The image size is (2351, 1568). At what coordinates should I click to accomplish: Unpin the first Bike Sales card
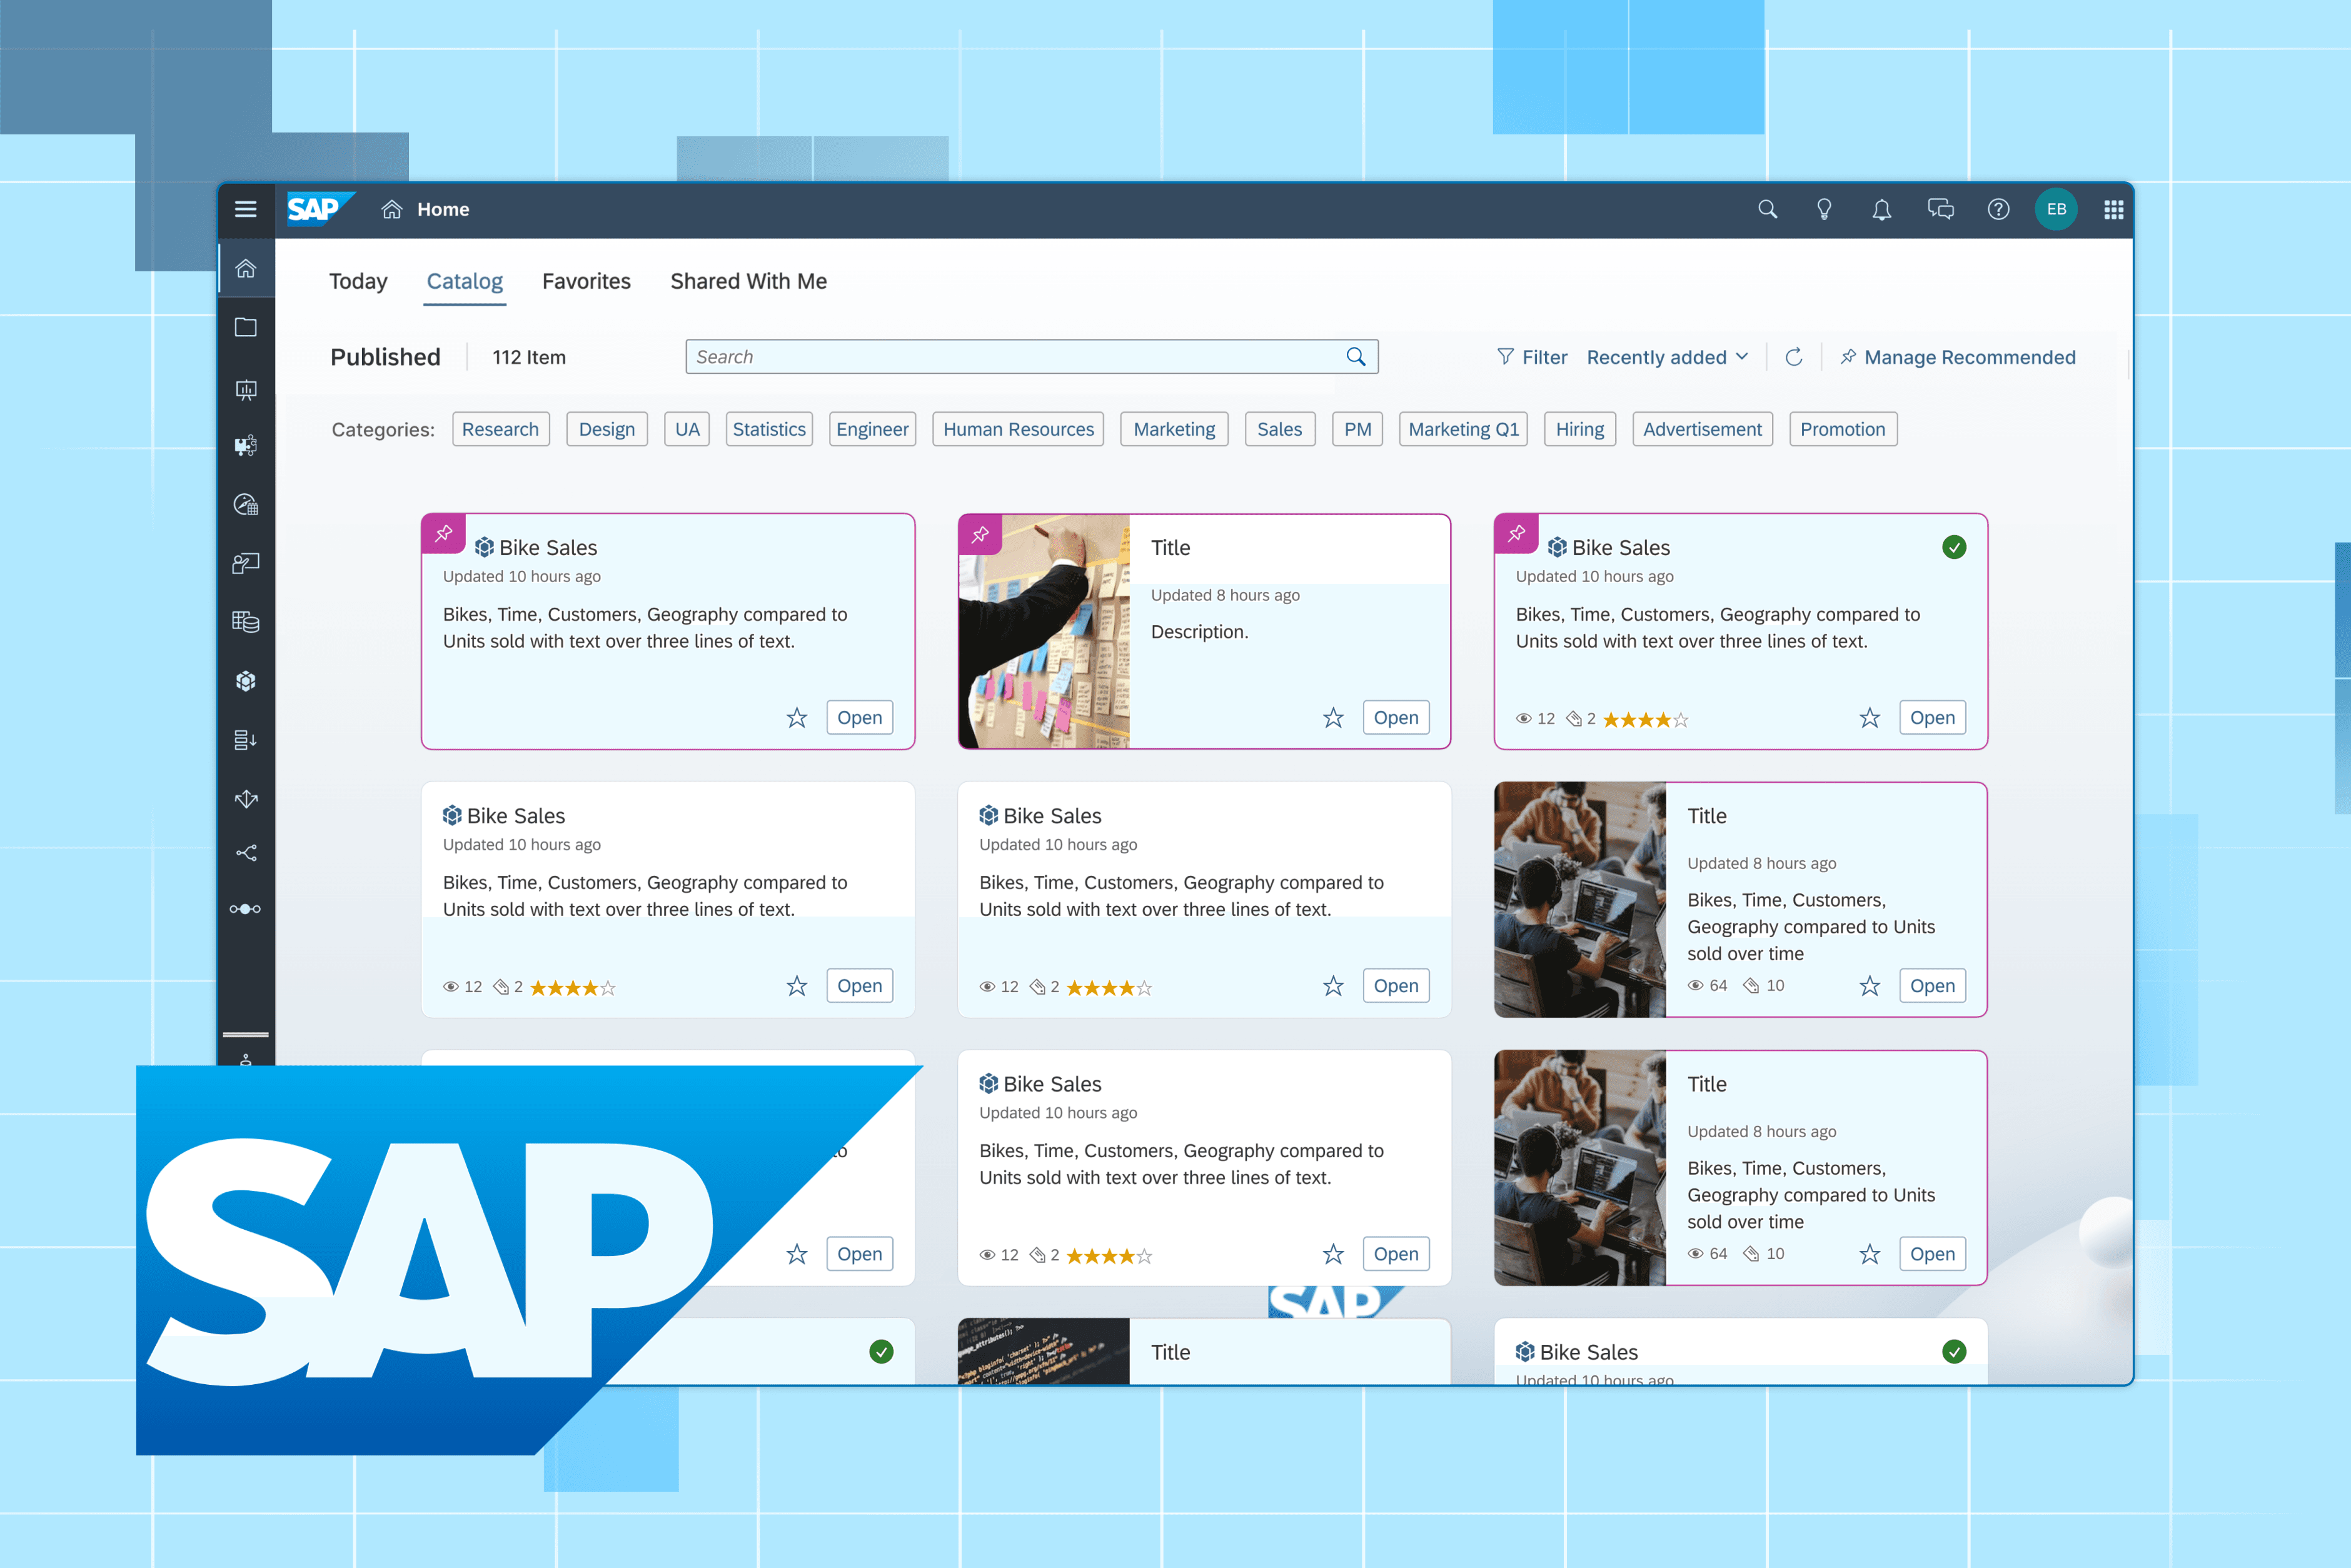click(x=444, y=533)
